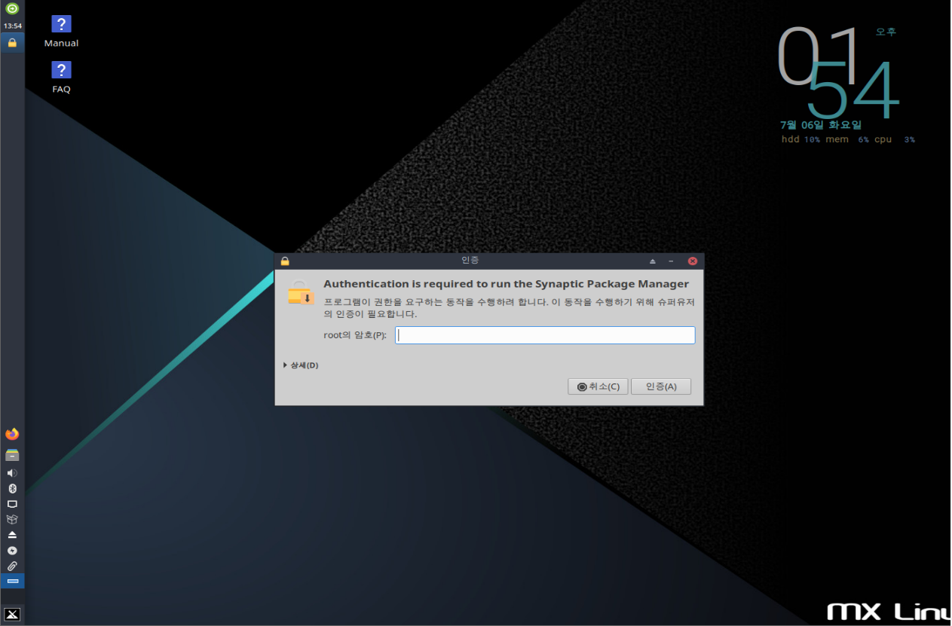Click the 7월 06일 화요일 date widget
This screenshot has width=952, height=626.
tap(821, 125)
